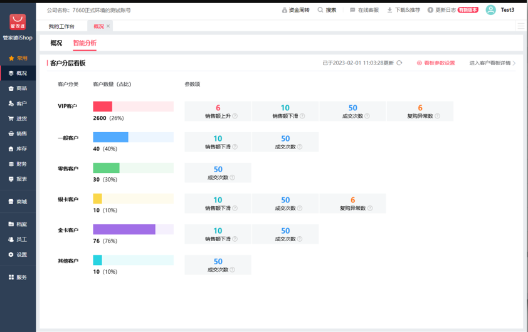Screen dimensions: 528x332
Task: Open 设置 gear in the sidebar
Action: [x=18, y=254]
